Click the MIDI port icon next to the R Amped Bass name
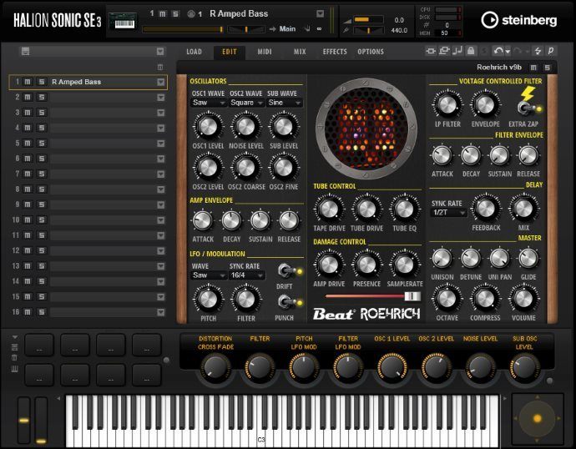576x449 pixels. click(x=191, y=14)
